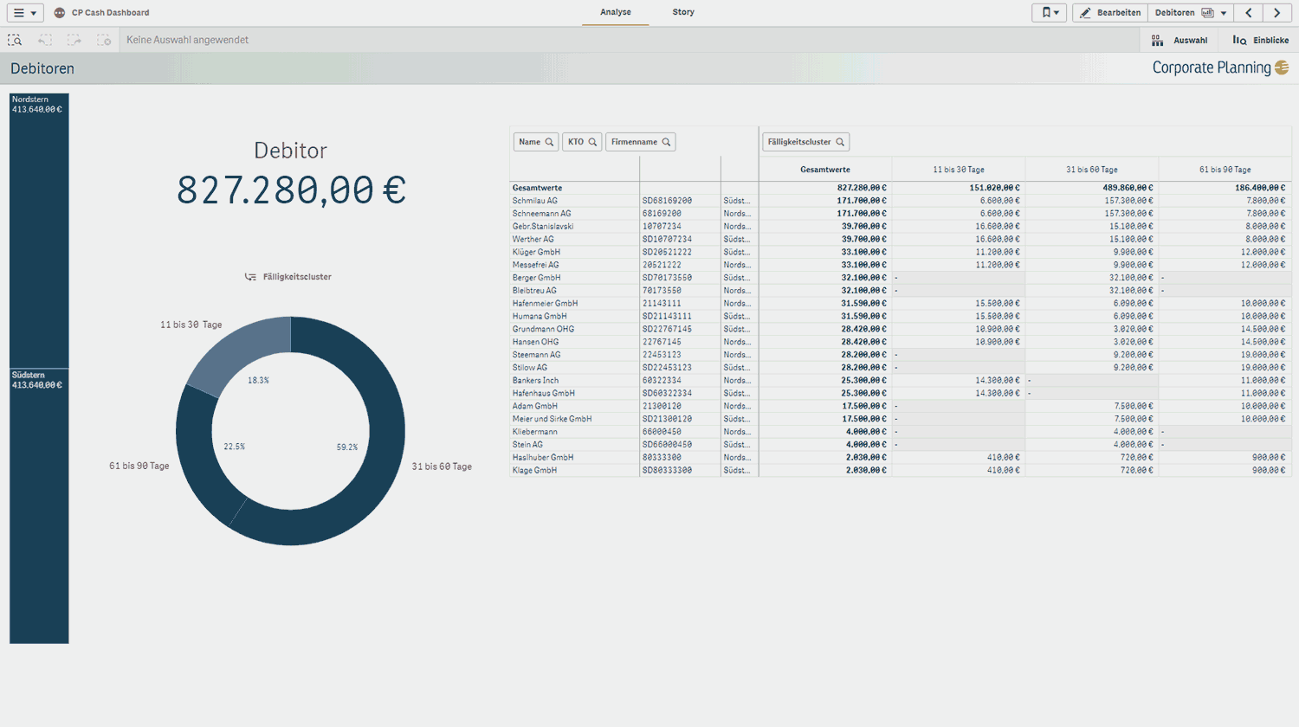Screen dimensions: 1299x727
Task: Click the CP Cash Dashboard app icon
Action: click(x=60, y=13)
